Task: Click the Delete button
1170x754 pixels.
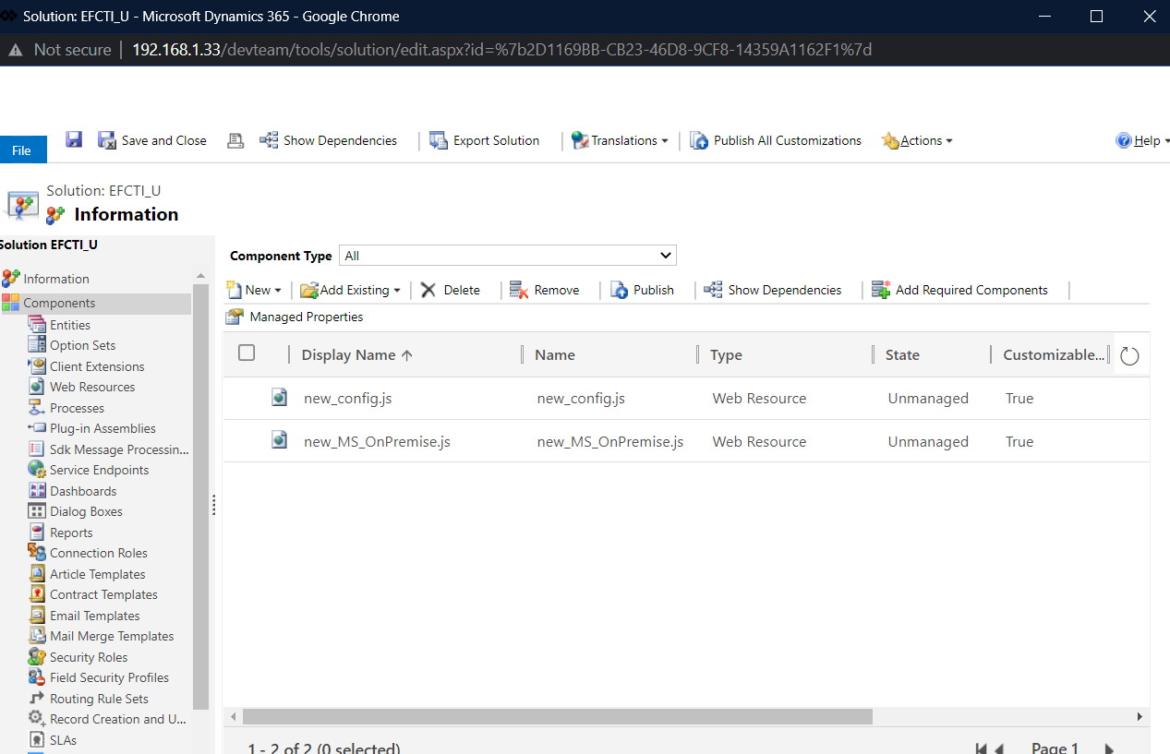Action: pos(452,290)
